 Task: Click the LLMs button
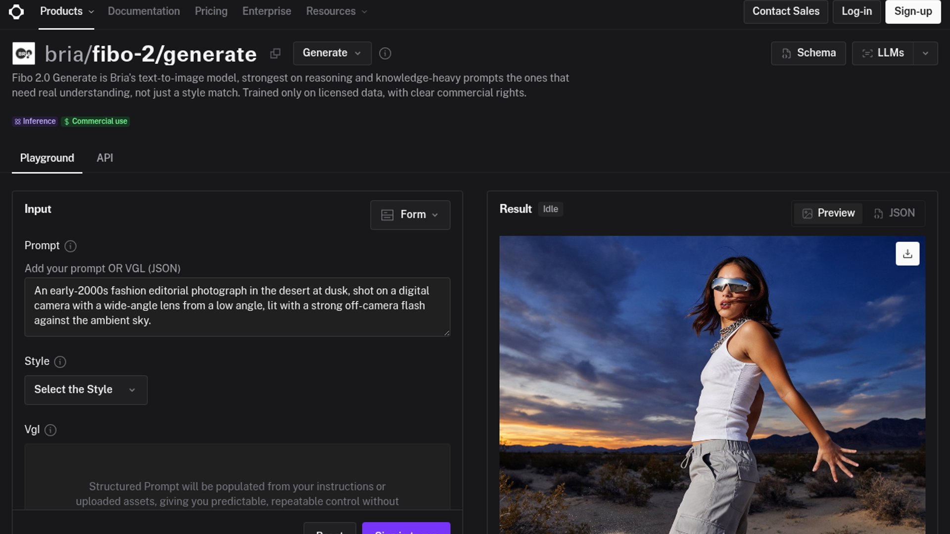[883, 53]
